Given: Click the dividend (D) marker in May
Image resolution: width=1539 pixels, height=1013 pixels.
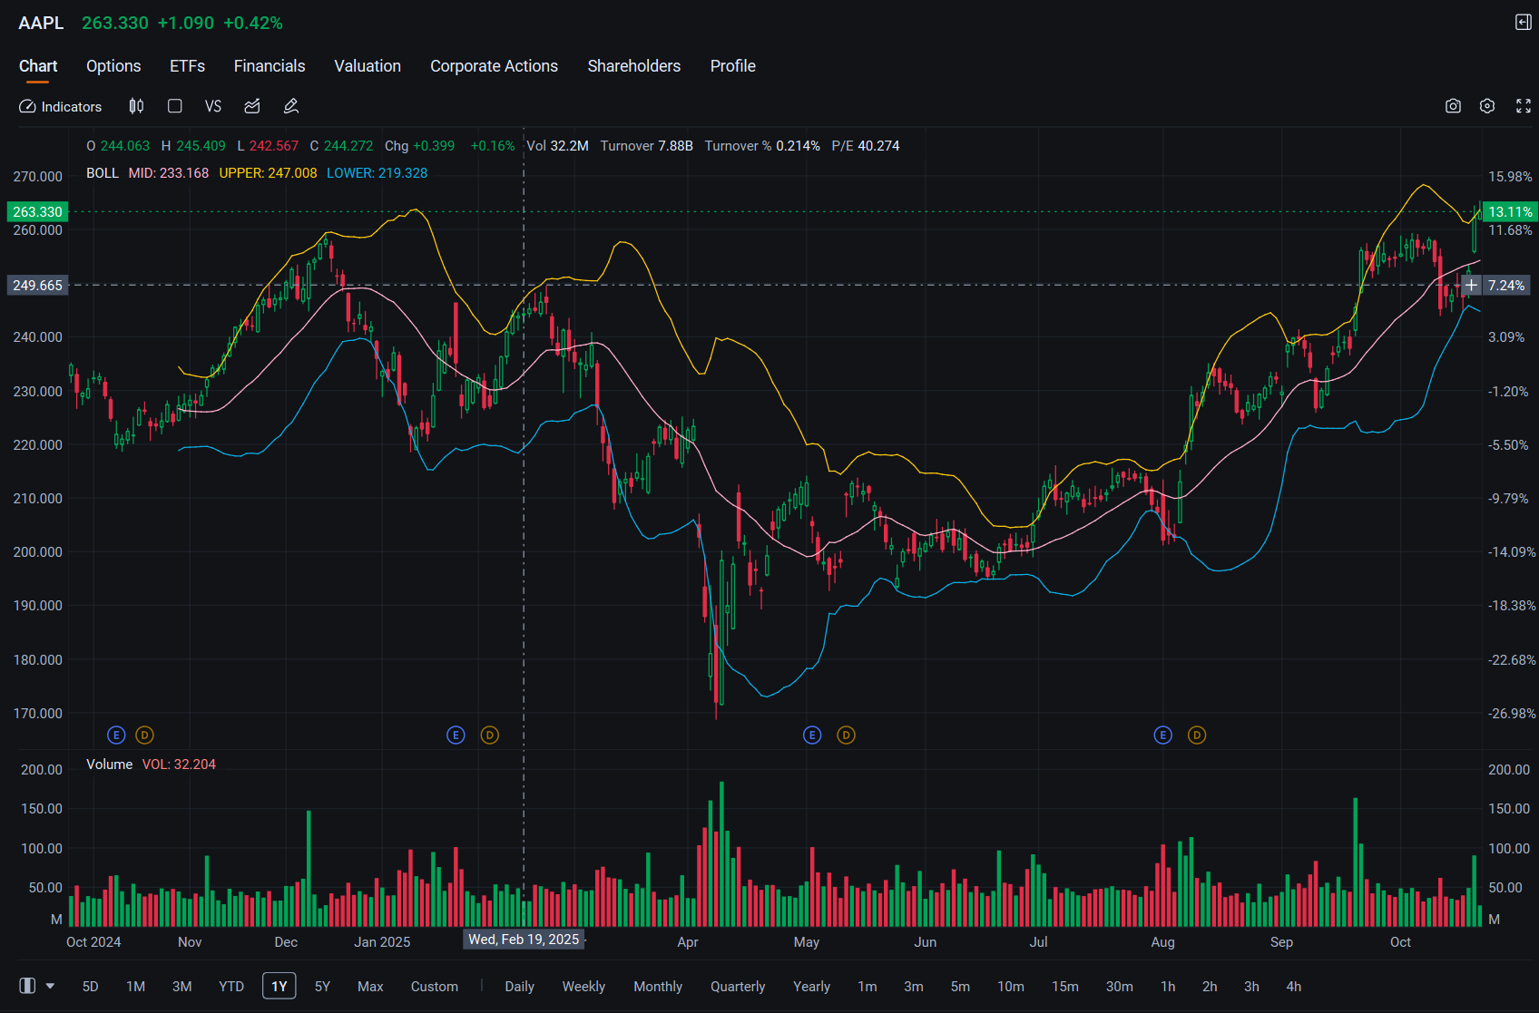Looking at the screenshot, I should tap(847, 735).
